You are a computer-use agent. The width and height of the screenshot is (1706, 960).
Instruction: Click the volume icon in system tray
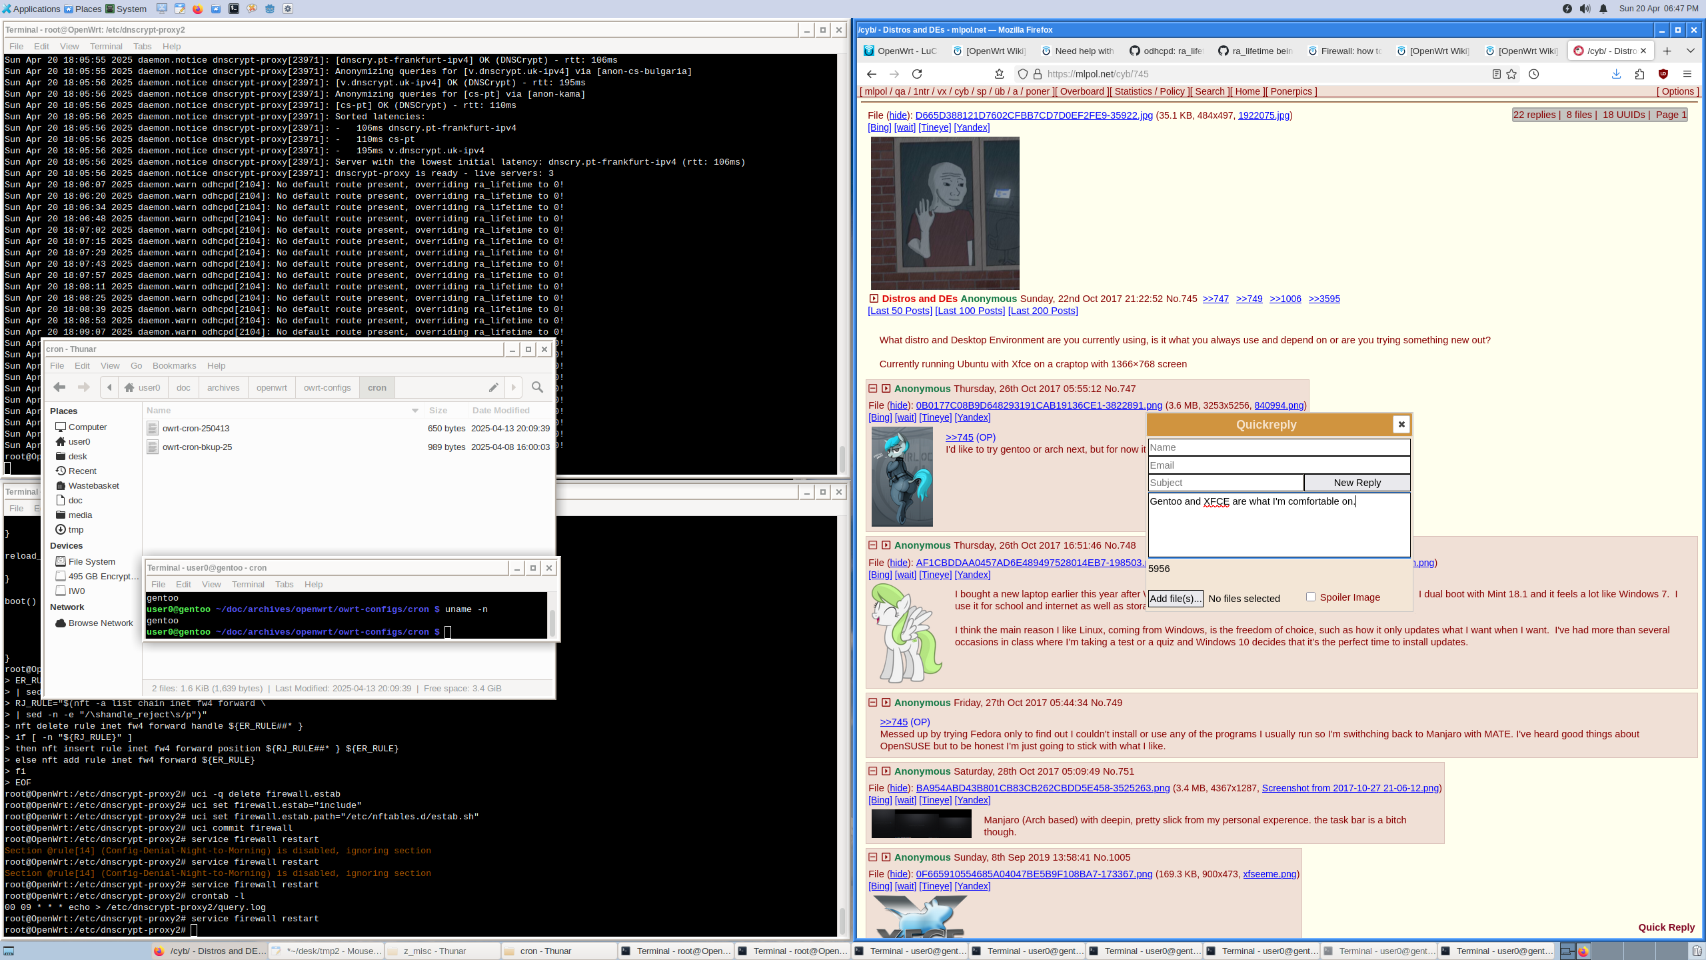[x=1585, y=9]
